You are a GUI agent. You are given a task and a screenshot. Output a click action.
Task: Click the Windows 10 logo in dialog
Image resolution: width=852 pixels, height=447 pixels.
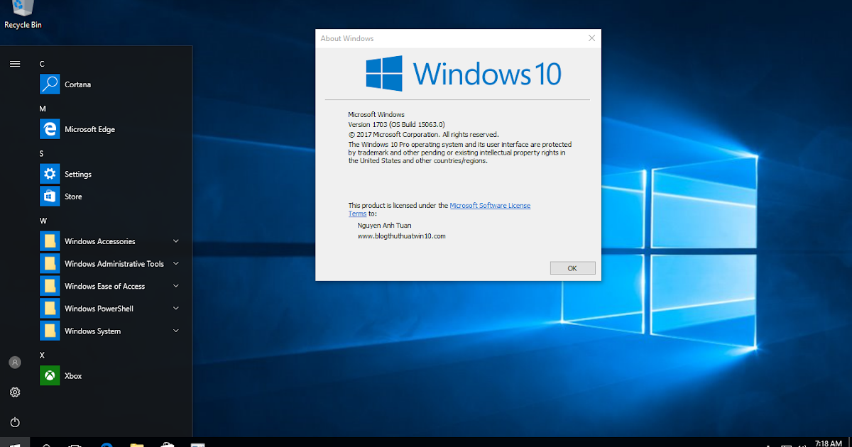[x=464, y=74]
